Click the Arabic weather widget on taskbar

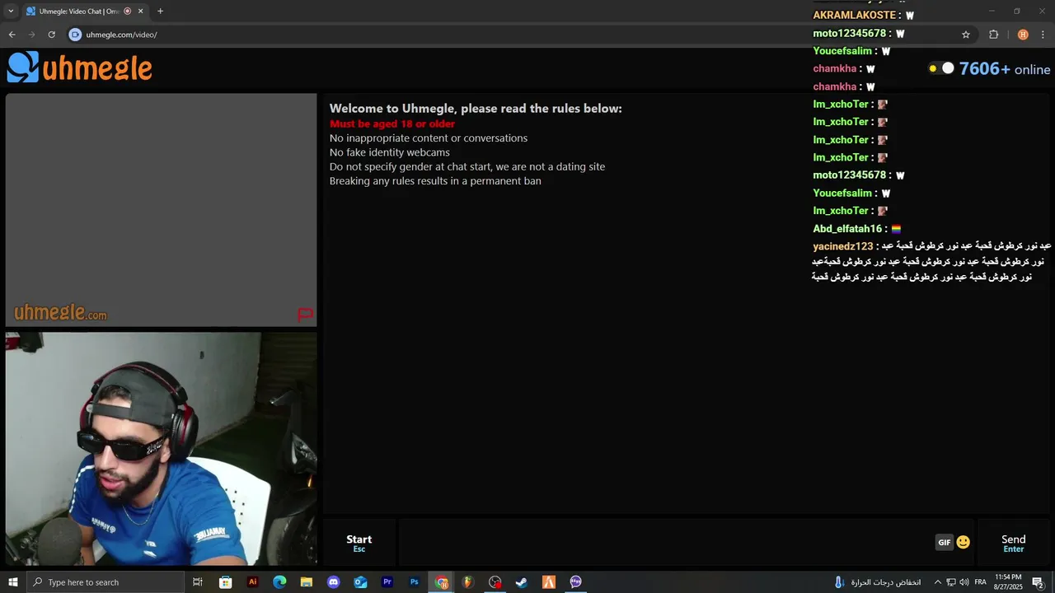coord(877,582)
